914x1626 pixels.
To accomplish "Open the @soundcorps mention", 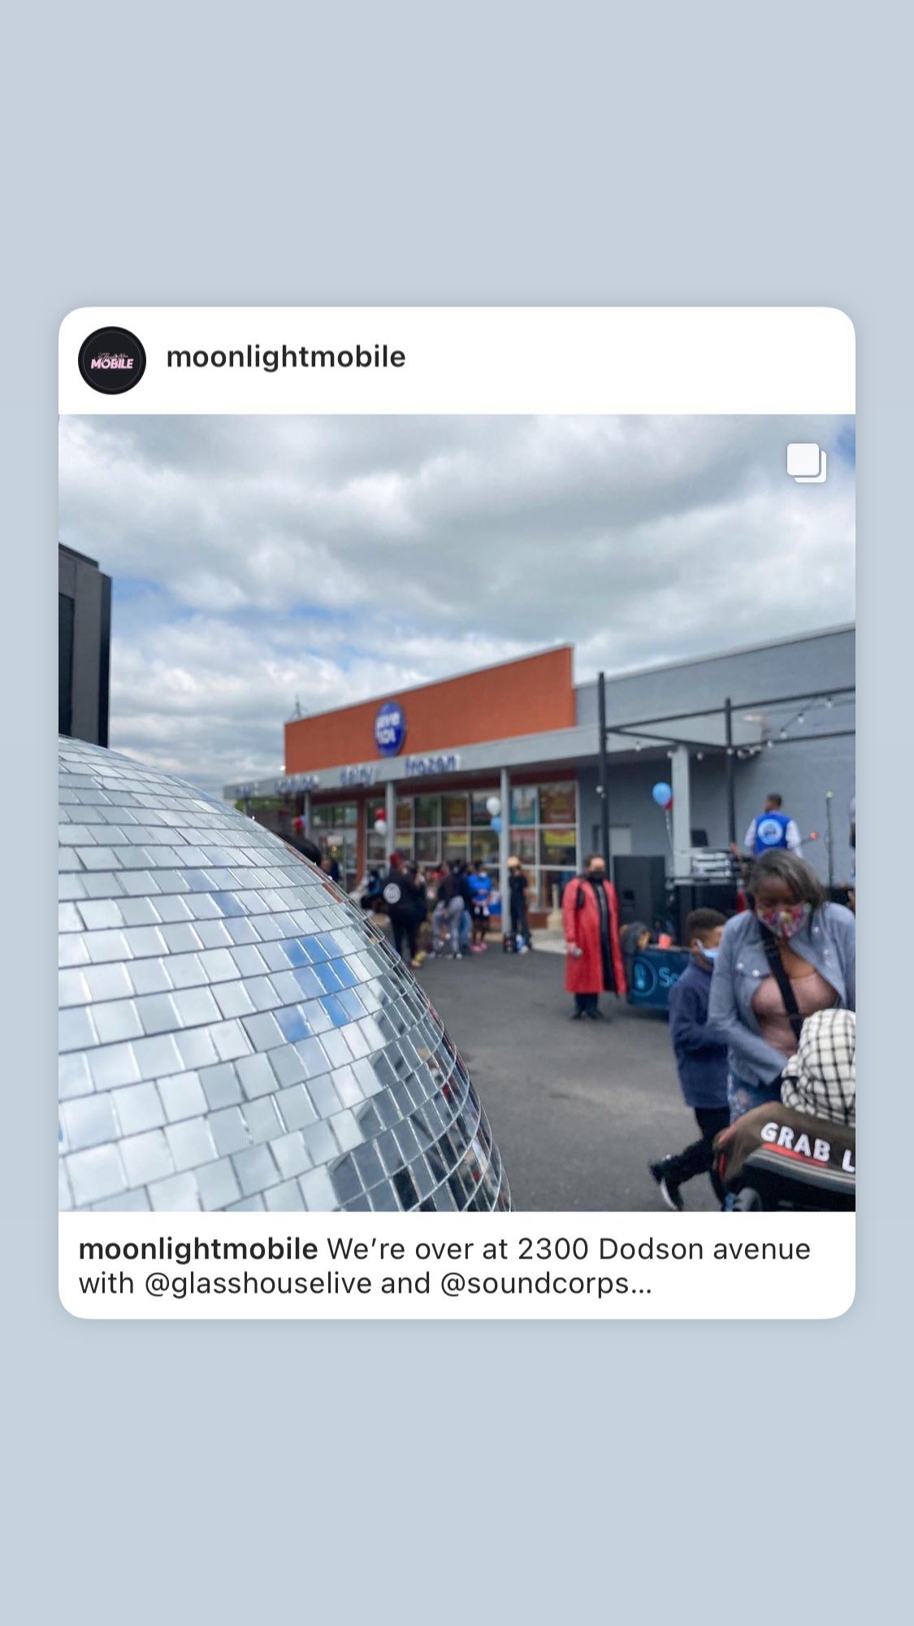I will pyautogui.click(x=535, y=1284).
